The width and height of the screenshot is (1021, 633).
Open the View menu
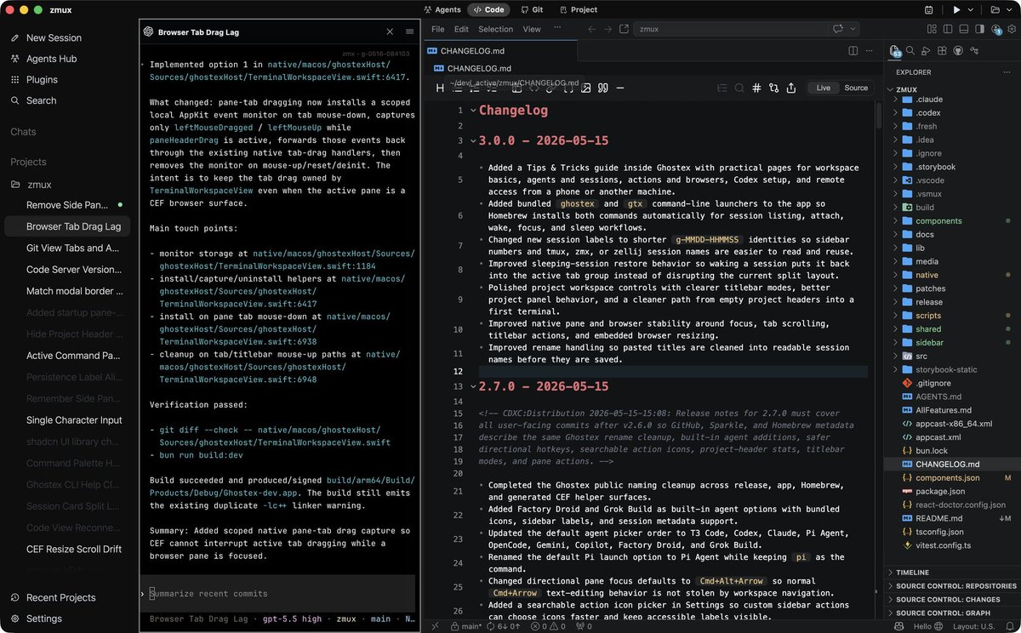pos(532,29)
